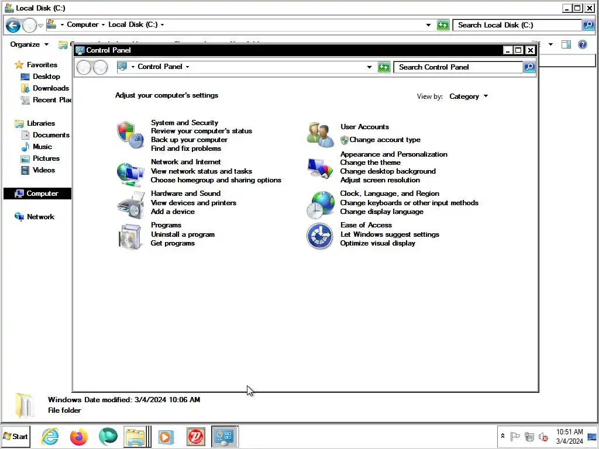Open Let Windows suggest settings link
This screenshot has height=449, width=599.
(x=390, y=234)
